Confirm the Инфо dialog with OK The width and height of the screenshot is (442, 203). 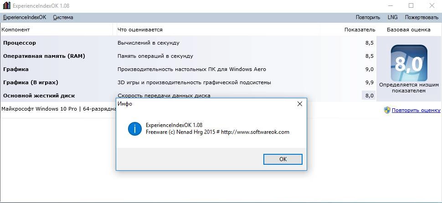[x=283, y=159]
